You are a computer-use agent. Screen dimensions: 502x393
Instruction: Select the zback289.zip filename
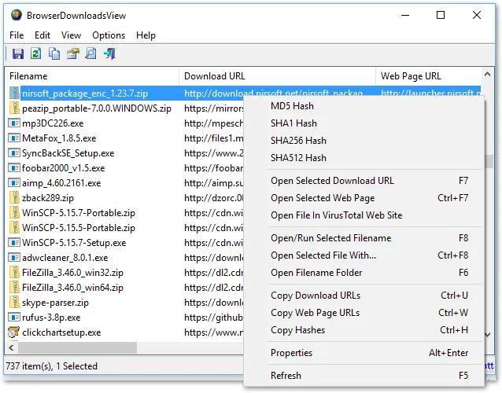48,198
